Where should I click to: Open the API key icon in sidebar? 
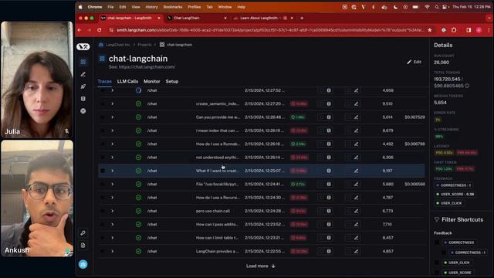(83, 233)
